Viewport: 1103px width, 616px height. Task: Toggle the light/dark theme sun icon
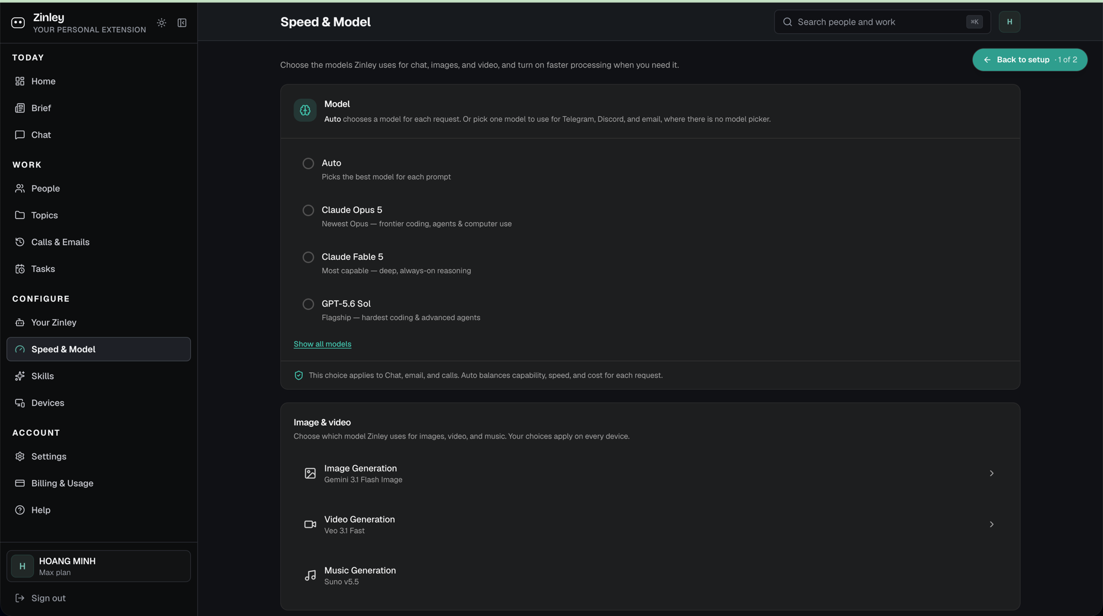[162, 23]
